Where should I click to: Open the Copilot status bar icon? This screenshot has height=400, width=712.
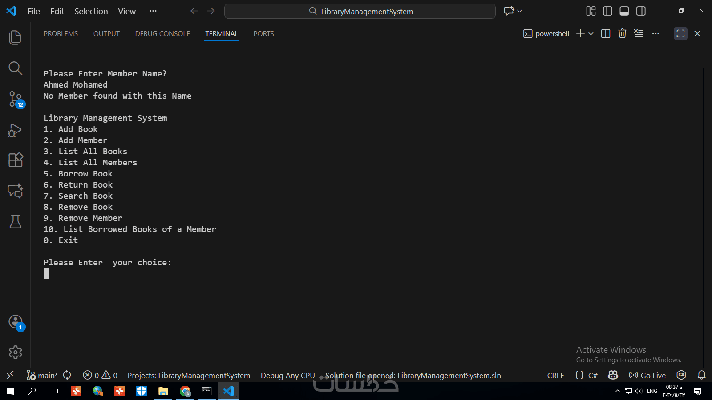tap(613, 375)
